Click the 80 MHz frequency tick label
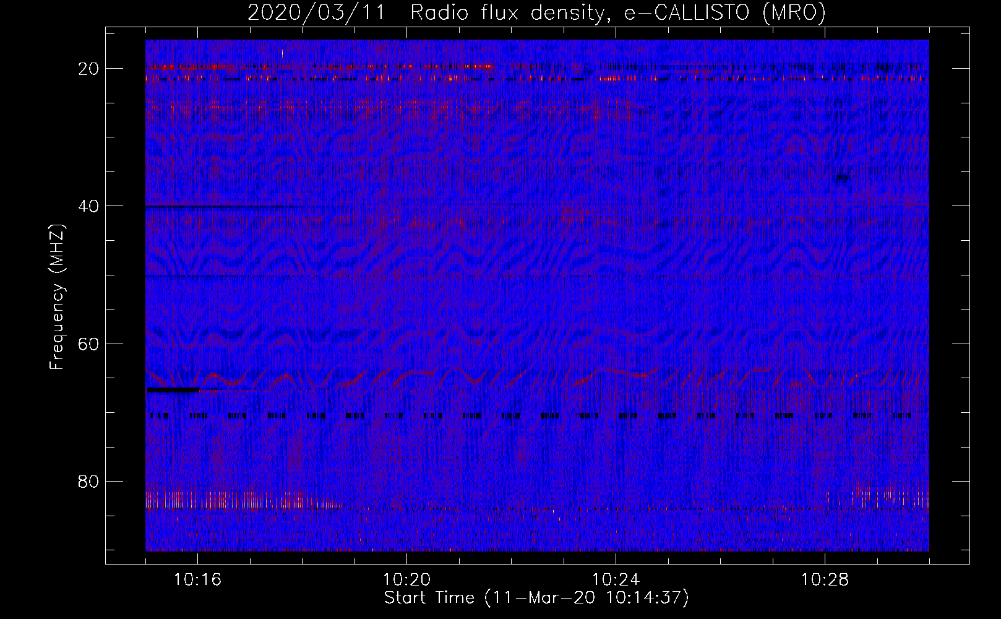 (x=88, y=482)
